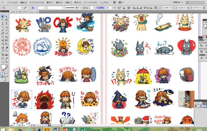This screenshot has width=207, height=131.
Task: Select the Rectangle tool
Action: pyautogui.click(x=6, y=27)
